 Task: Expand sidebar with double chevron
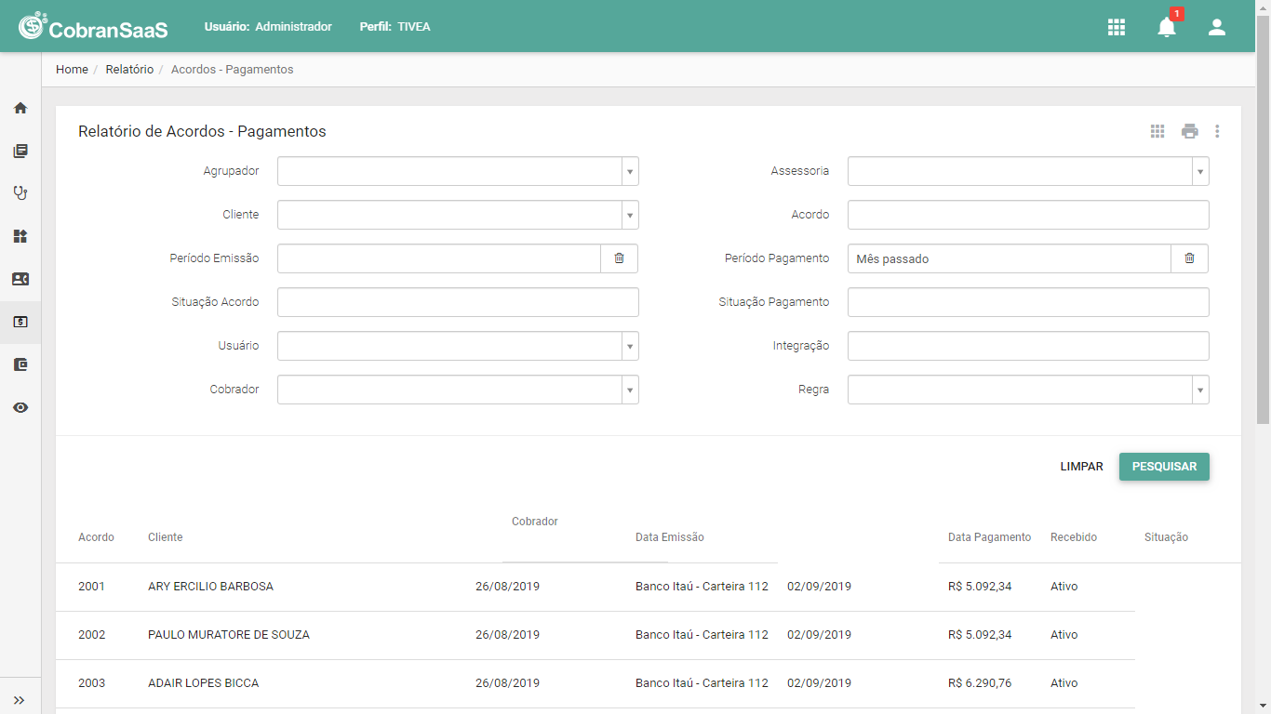(20, 700)
